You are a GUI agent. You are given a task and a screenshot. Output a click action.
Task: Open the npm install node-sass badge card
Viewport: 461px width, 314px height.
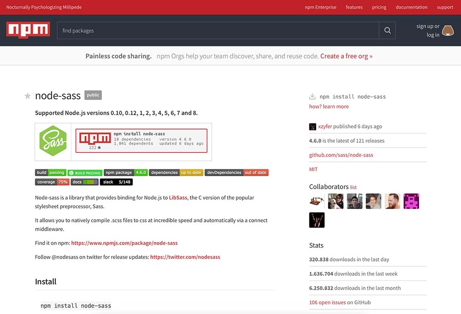[x=142, y=141]
